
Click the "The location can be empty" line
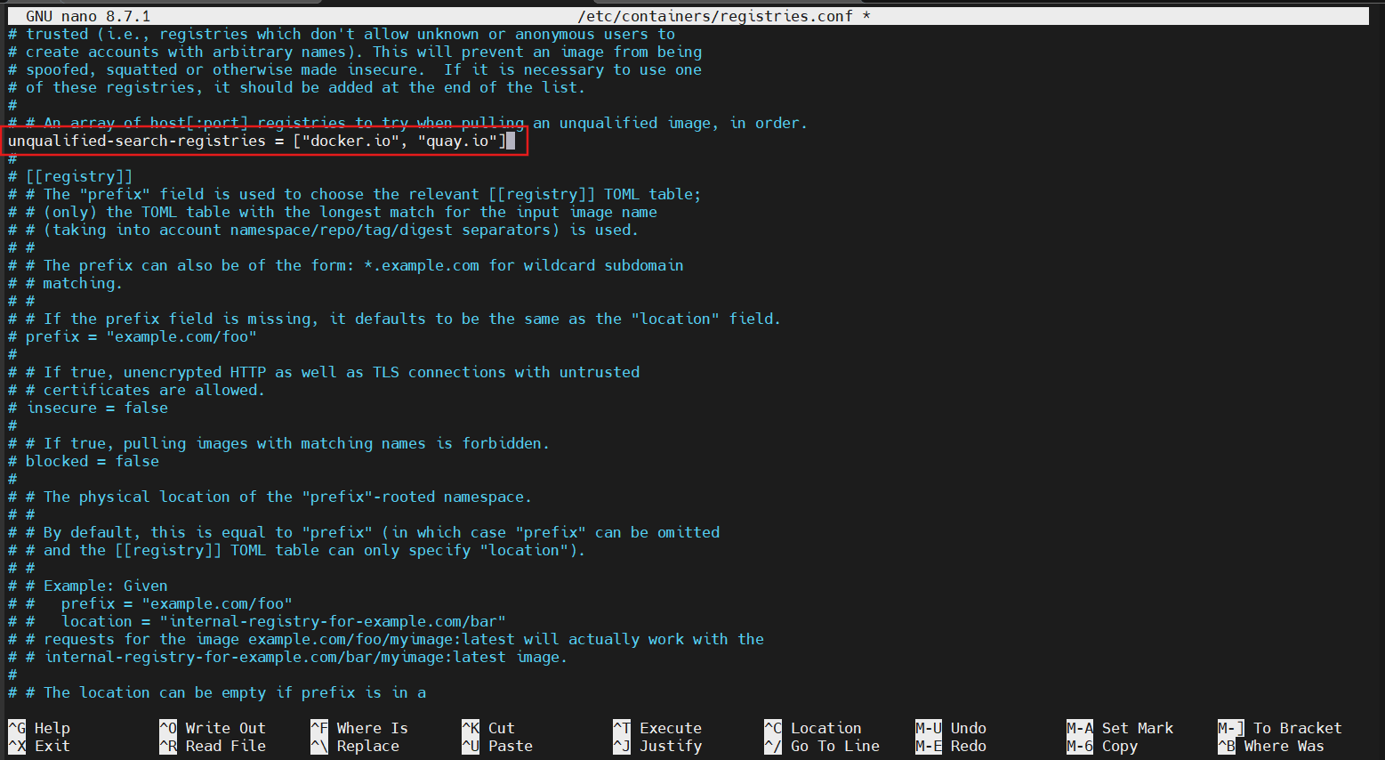217,692
